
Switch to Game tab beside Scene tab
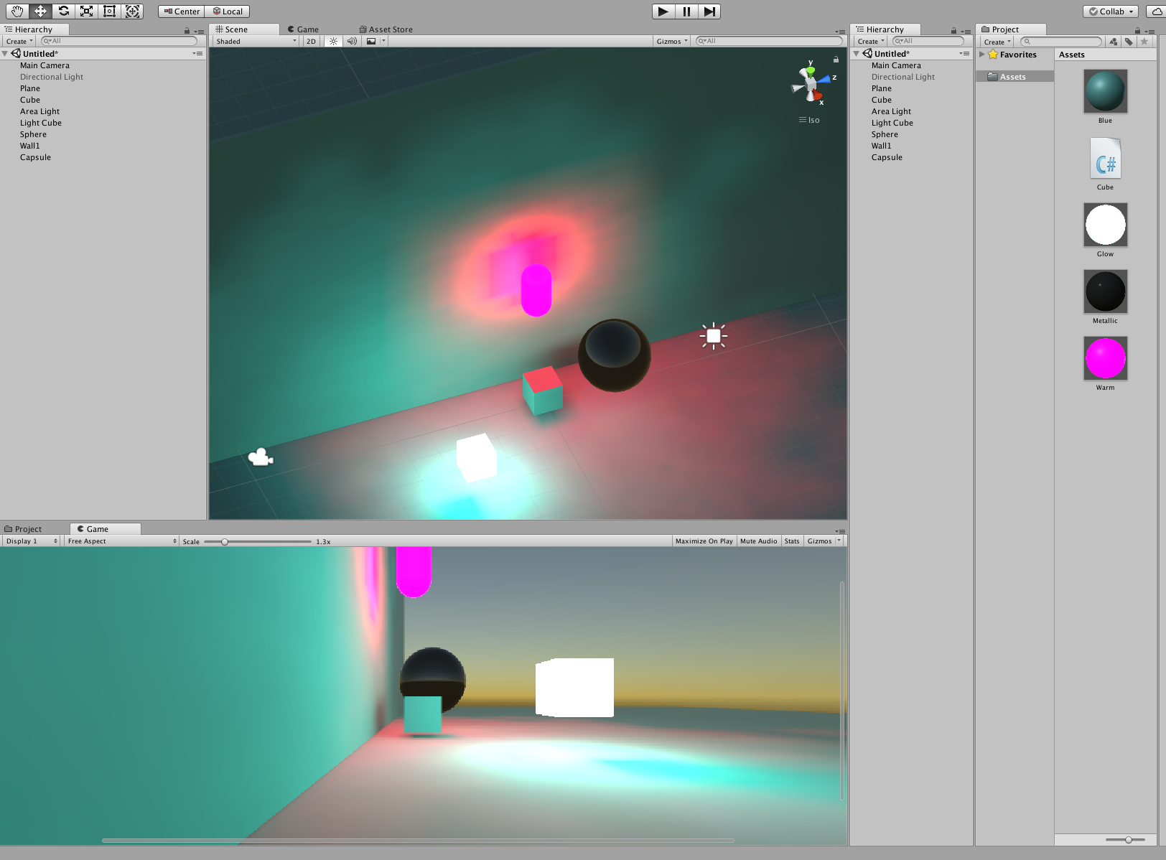point(303,29)
